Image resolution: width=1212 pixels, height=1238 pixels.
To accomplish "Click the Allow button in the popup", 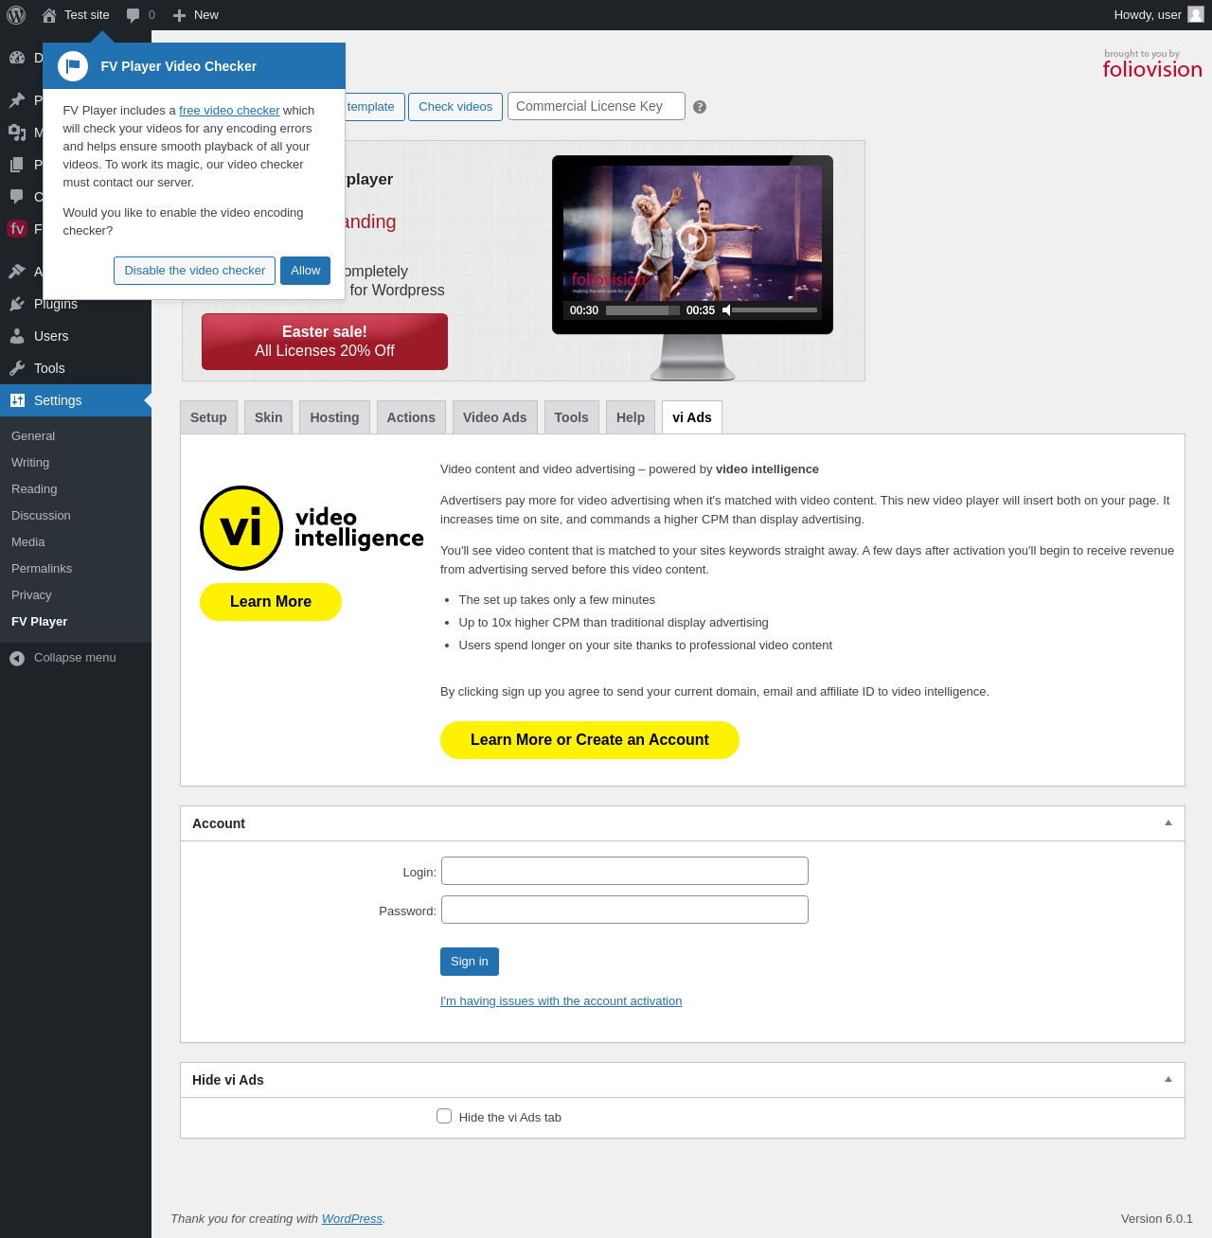I will tap(305, 271).
